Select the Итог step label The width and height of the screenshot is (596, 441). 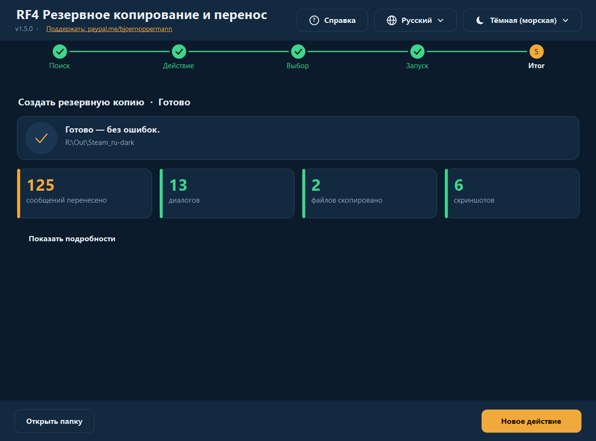[536, 66]
